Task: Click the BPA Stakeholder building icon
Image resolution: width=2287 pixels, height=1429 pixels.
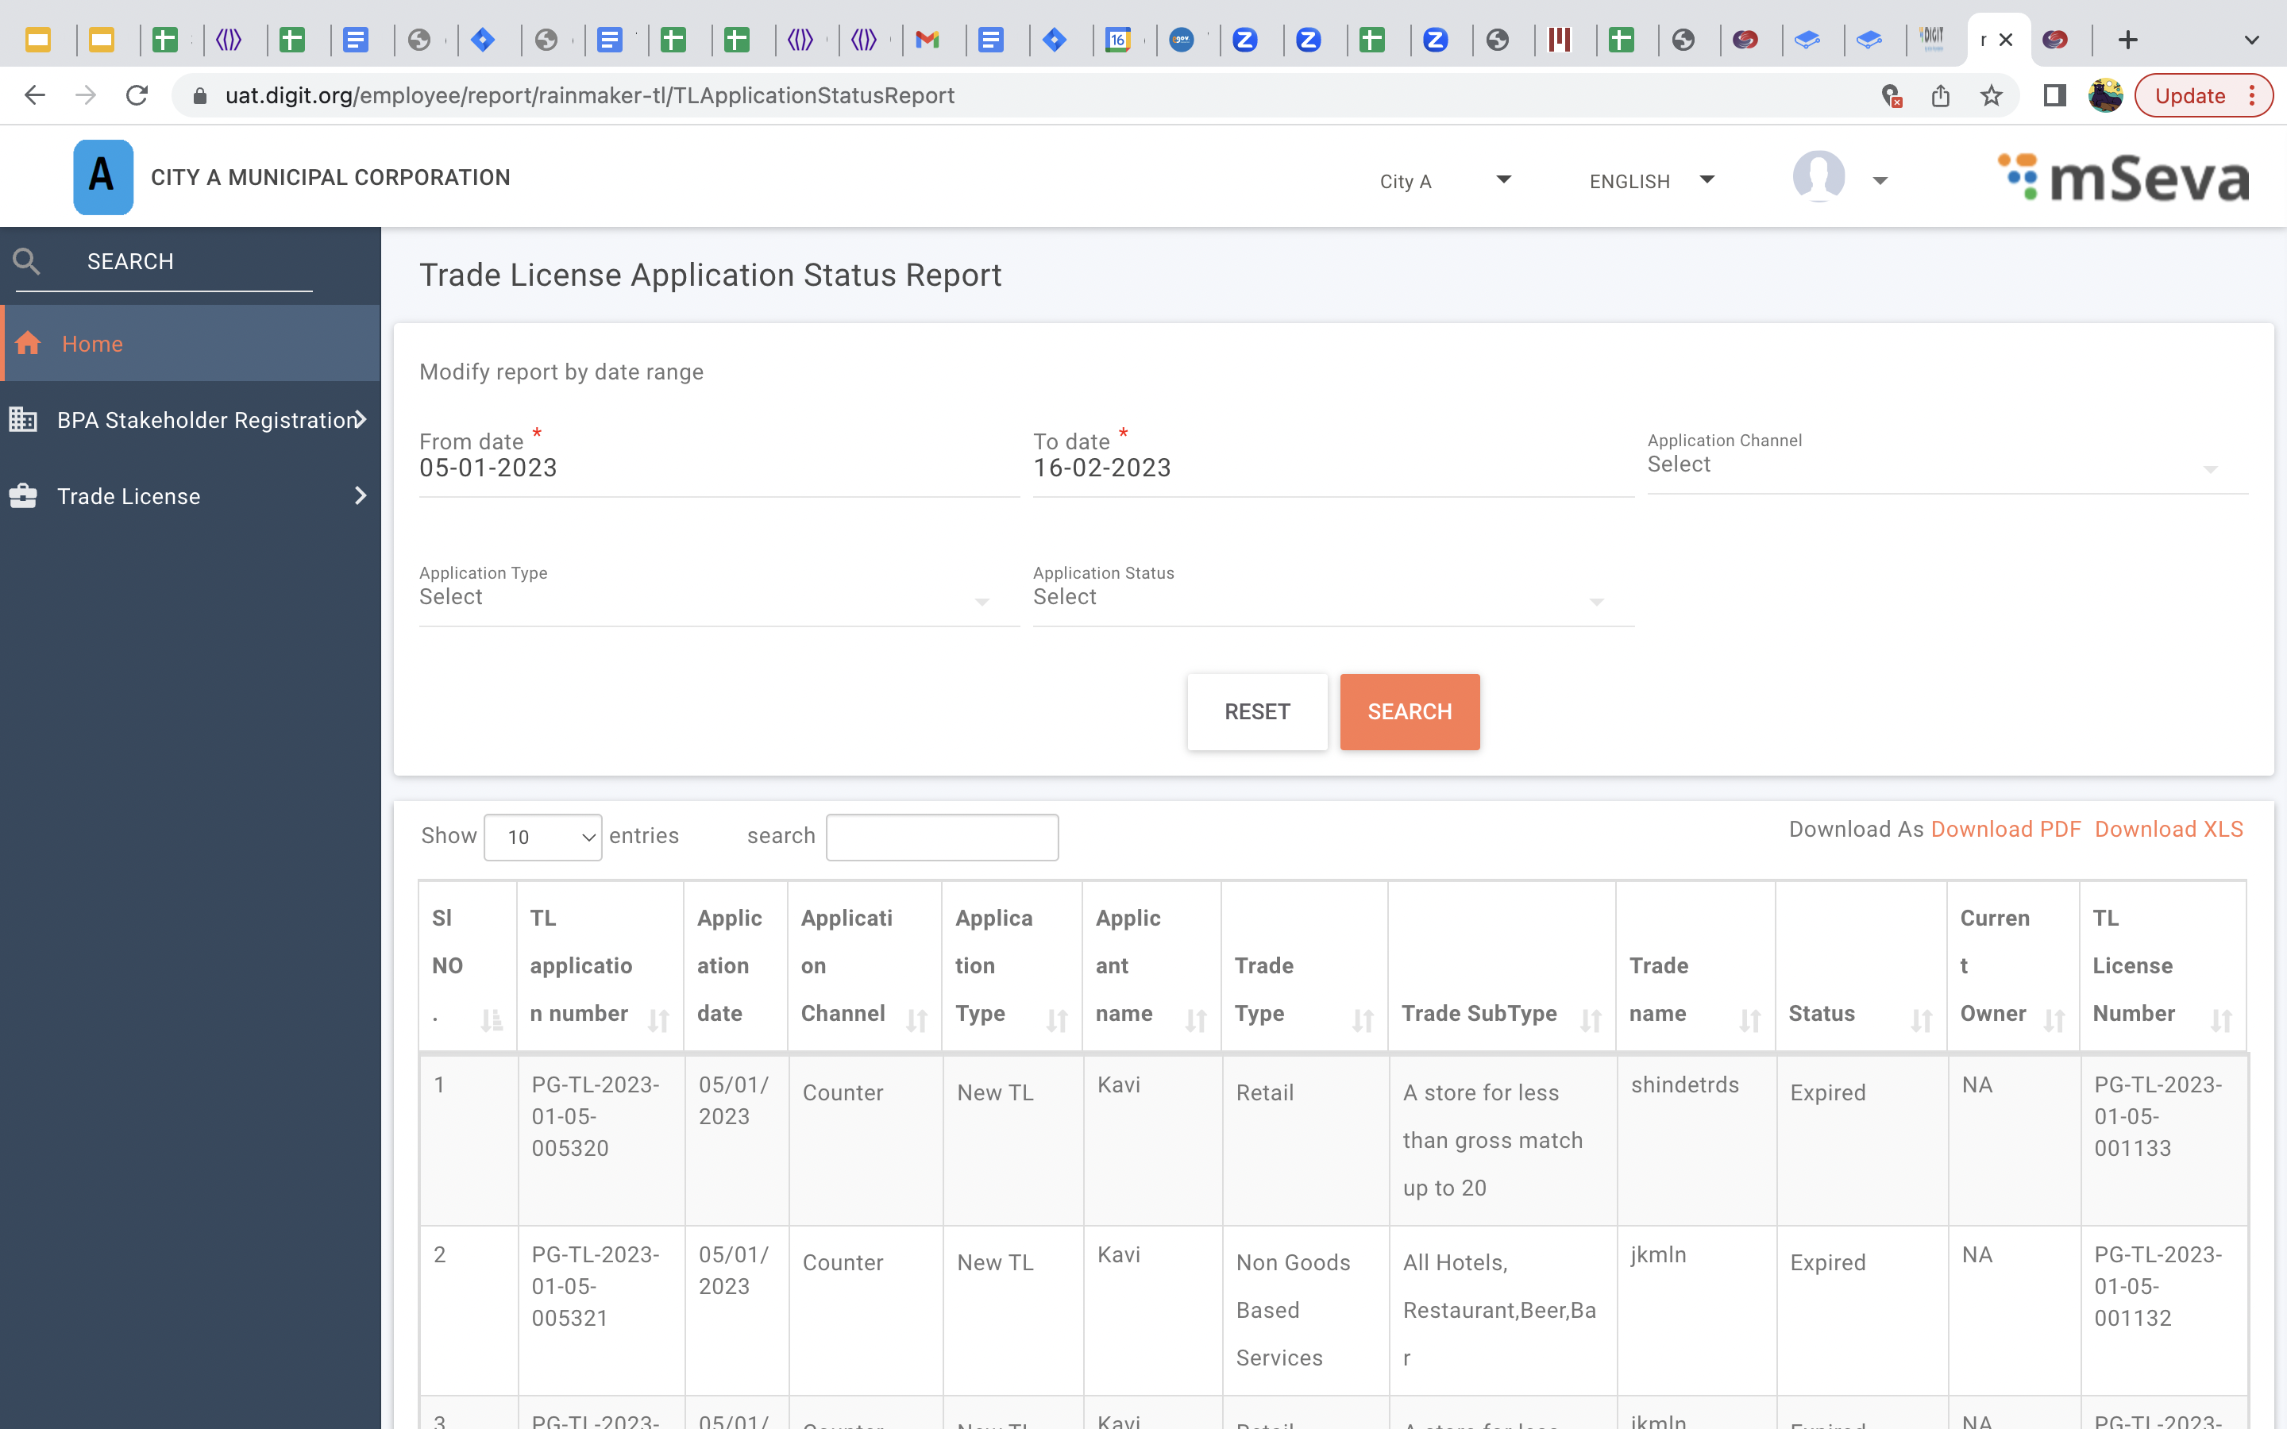Action: (x=23, y=418)
